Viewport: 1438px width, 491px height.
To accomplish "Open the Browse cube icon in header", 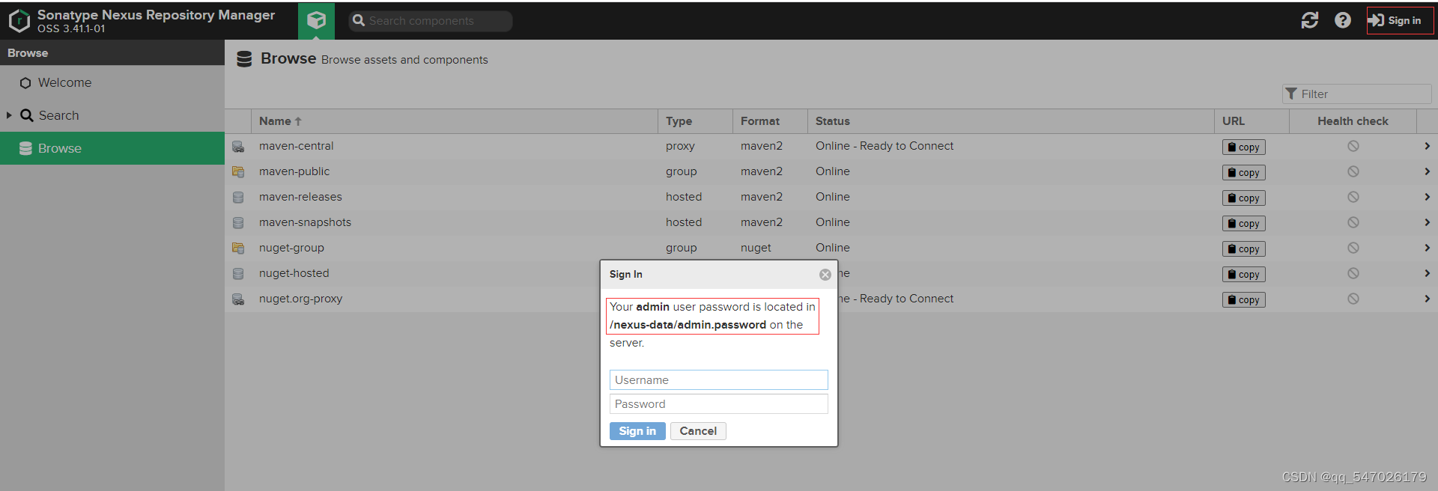I will click(316, 21).
